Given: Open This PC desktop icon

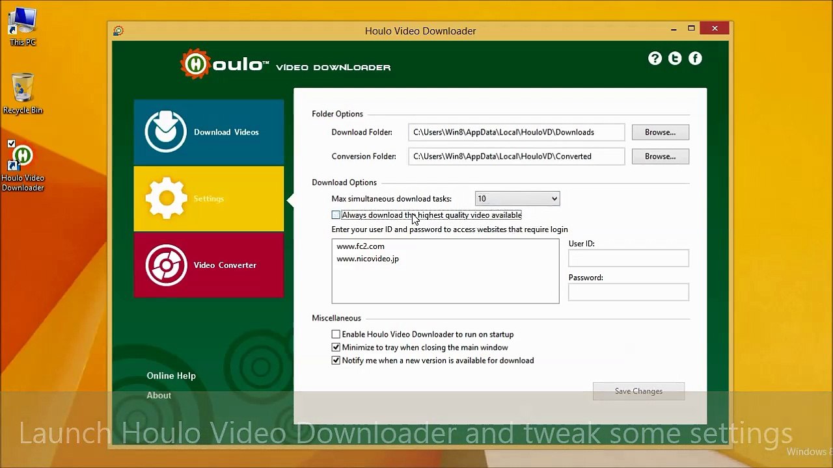Looking at the screenshot, I should [23, 27].
